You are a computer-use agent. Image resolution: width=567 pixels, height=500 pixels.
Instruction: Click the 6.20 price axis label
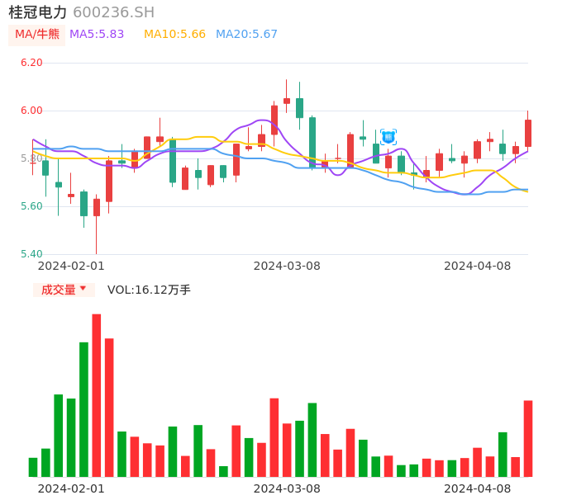point(31,63)
